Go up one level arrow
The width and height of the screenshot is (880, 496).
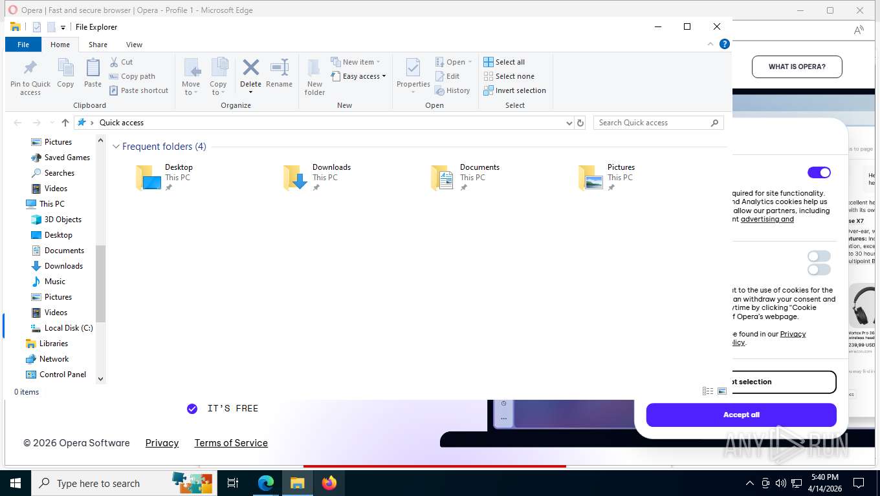coord(65,123)
